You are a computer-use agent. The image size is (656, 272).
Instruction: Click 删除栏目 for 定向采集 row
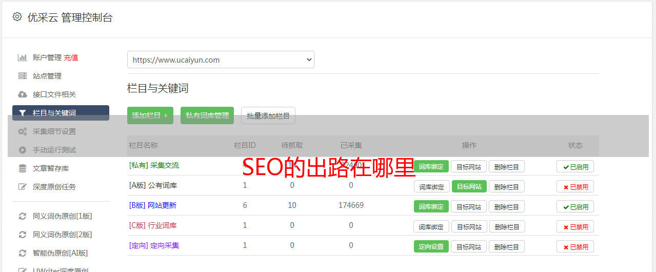point(507,246)
